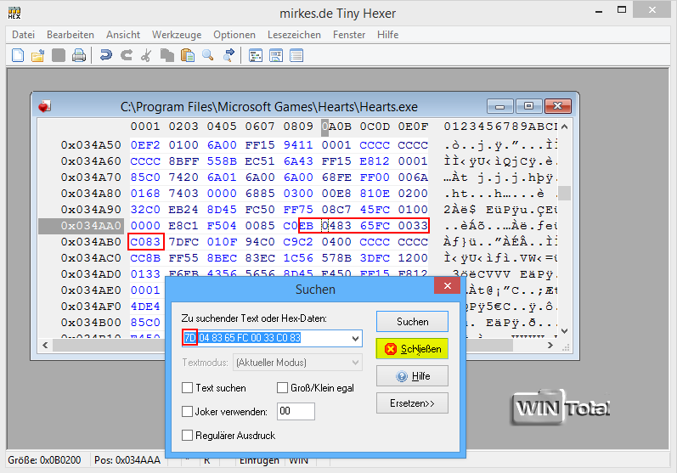Click the Joker value field showing 00
677x473 pixels.
coord(296,411)
